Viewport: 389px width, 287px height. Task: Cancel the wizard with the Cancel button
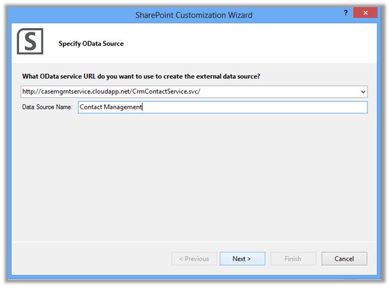[344, 259]
